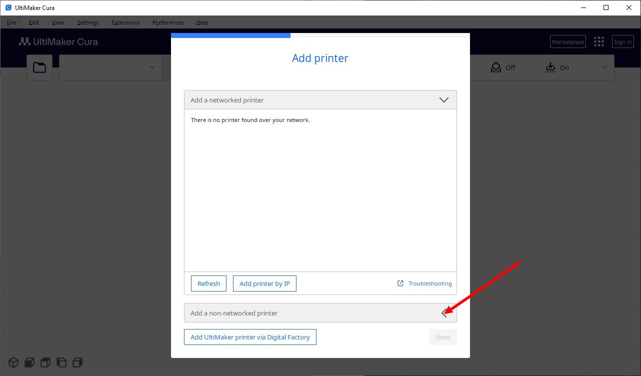
Task: Open file with the folder icon
Action: click(39, 67)
